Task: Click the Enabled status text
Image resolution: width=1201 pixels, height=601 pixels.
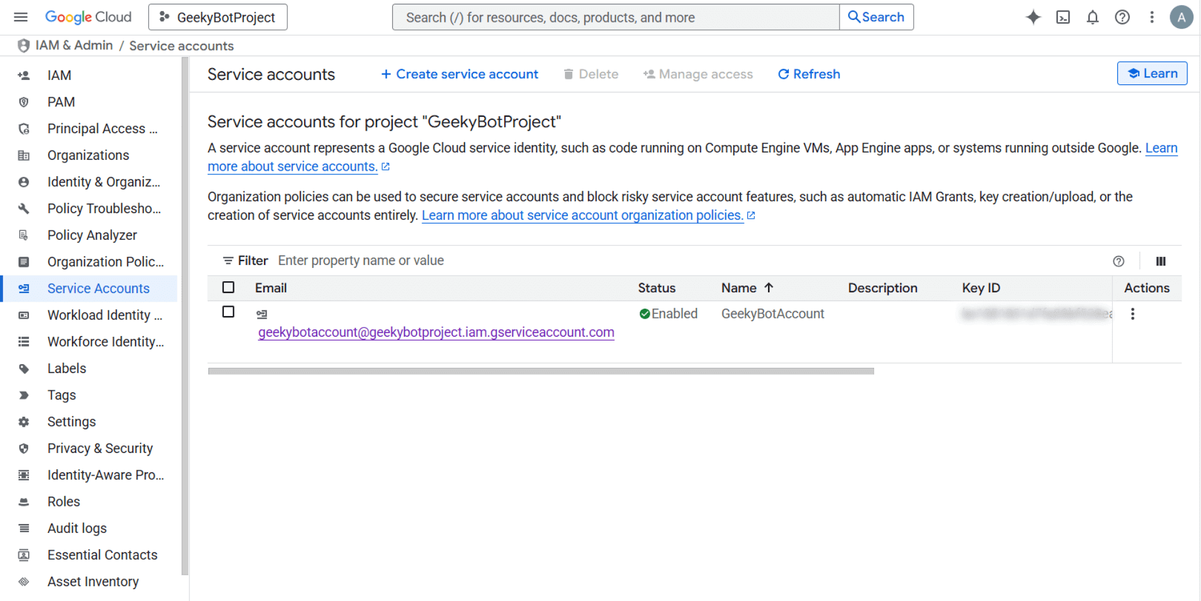Action: 674,314
